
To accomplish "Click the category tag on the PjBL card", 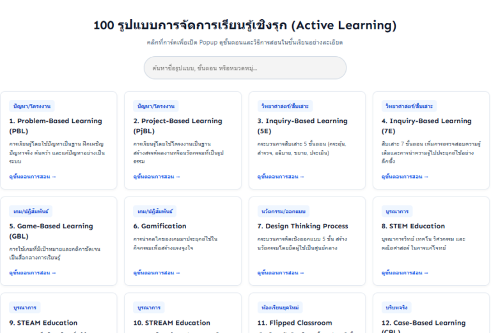I will (x=156, y=106).
